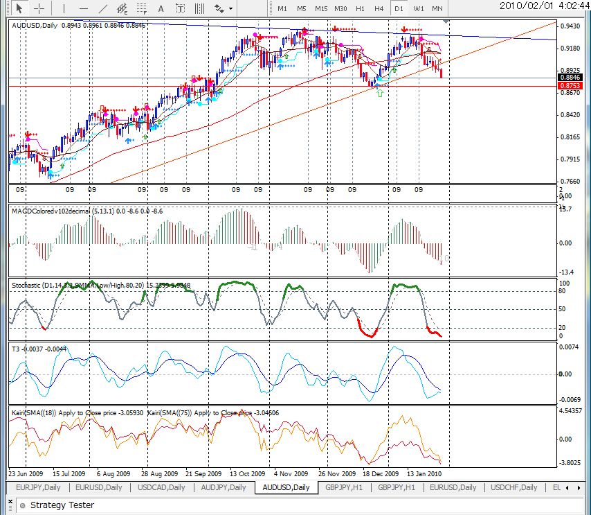Select the D1 daily timeframe
Screen dimensions: 591x515
pos(399,8)
